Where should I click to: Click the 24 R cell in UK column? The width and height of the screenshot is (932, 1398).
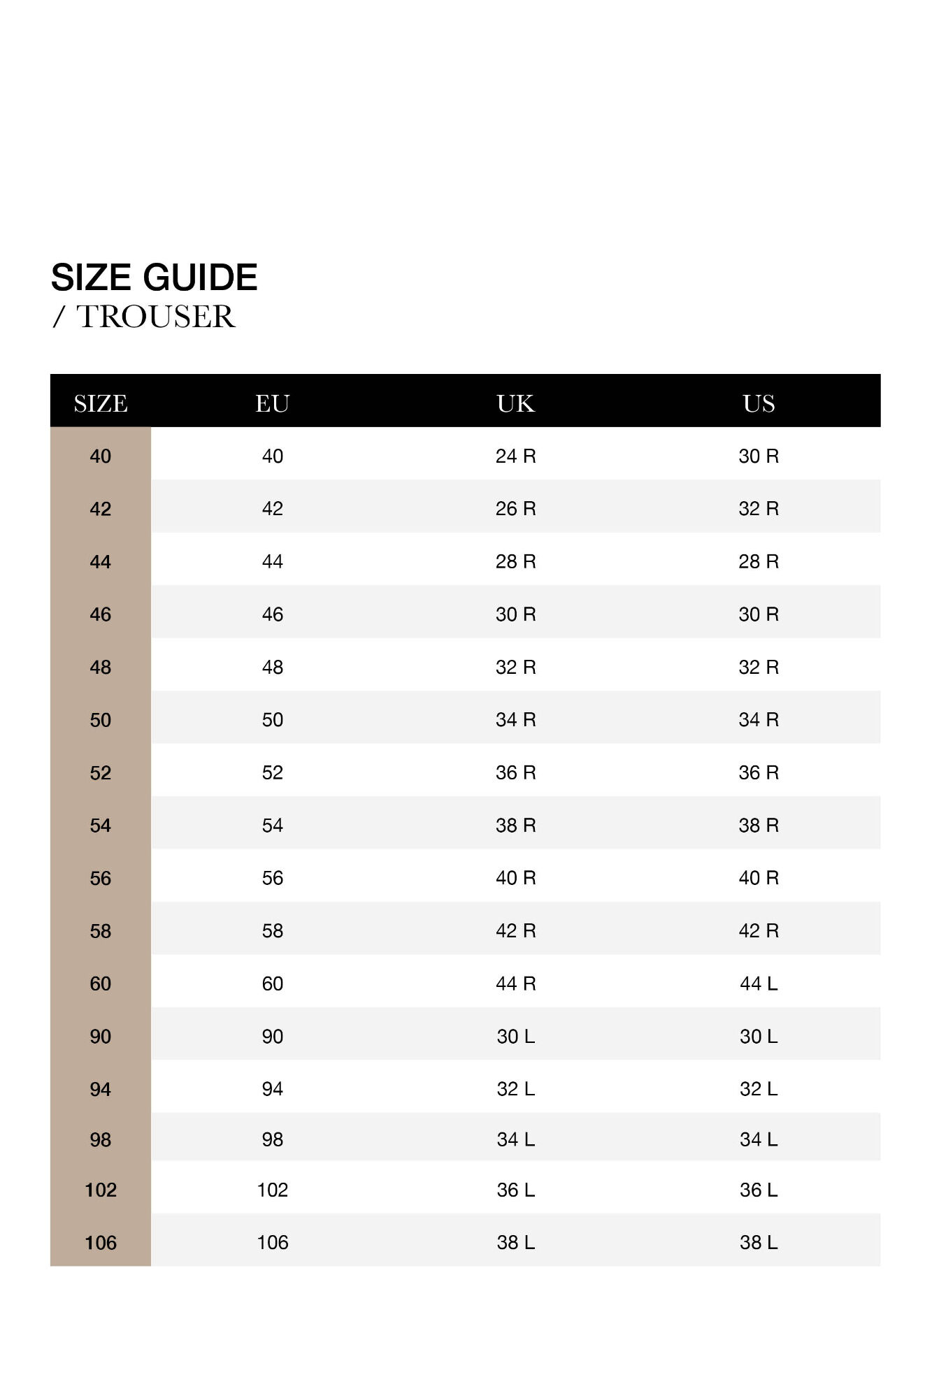[515, 456]
